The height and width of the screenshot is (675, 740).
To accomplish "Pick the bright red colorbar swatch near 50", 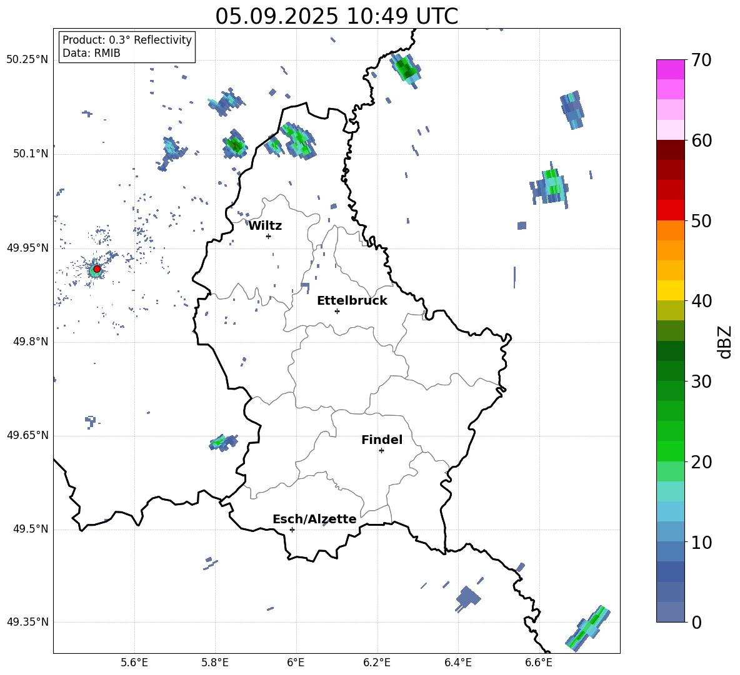I will pyautogui.click(x=671, y=210).
